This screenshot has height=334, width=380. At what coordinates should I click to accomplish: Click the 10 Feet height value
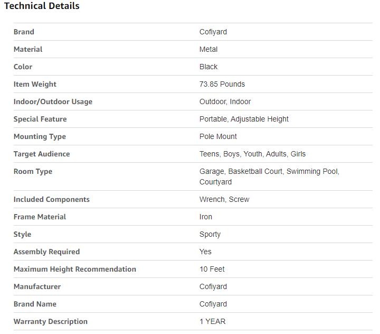click(212, 269)
